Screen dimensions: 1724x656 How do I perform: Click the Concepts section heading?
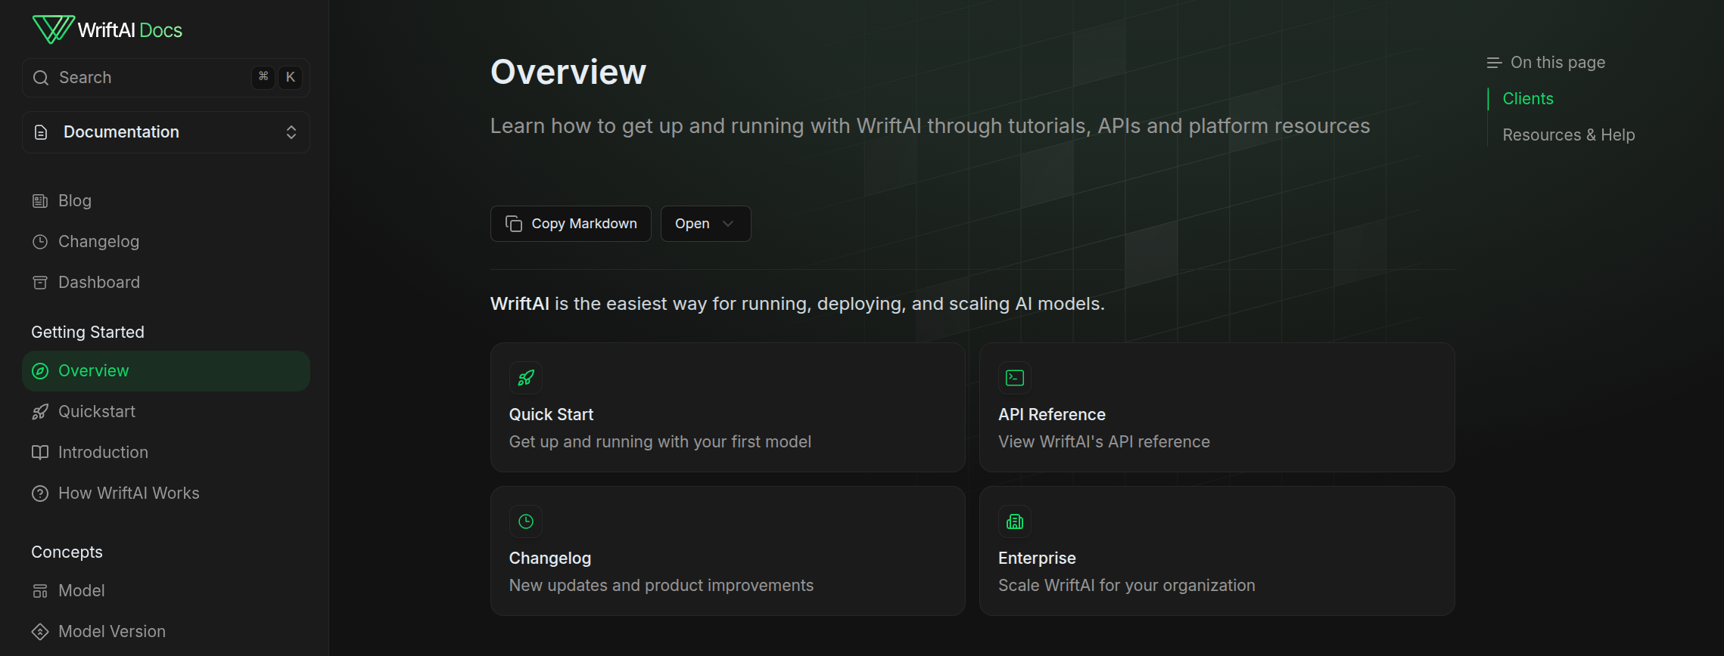[67, 552]
